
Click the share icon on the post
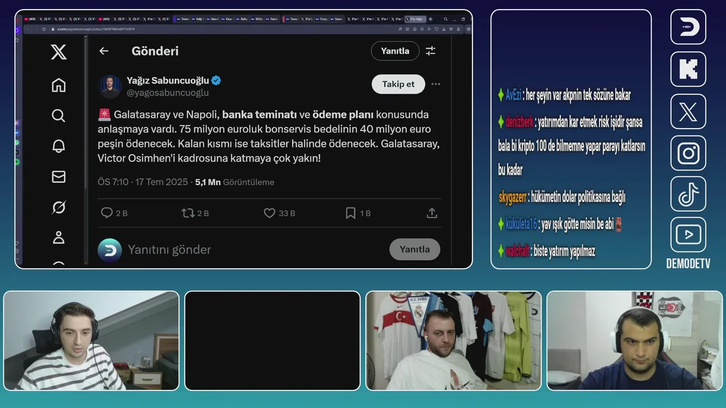[x=432, y=213]
